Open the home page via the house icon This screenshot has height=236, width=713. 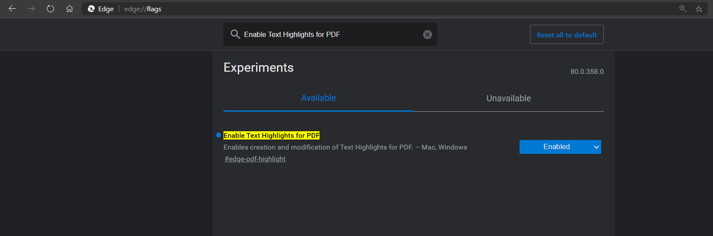pos(70,9)
